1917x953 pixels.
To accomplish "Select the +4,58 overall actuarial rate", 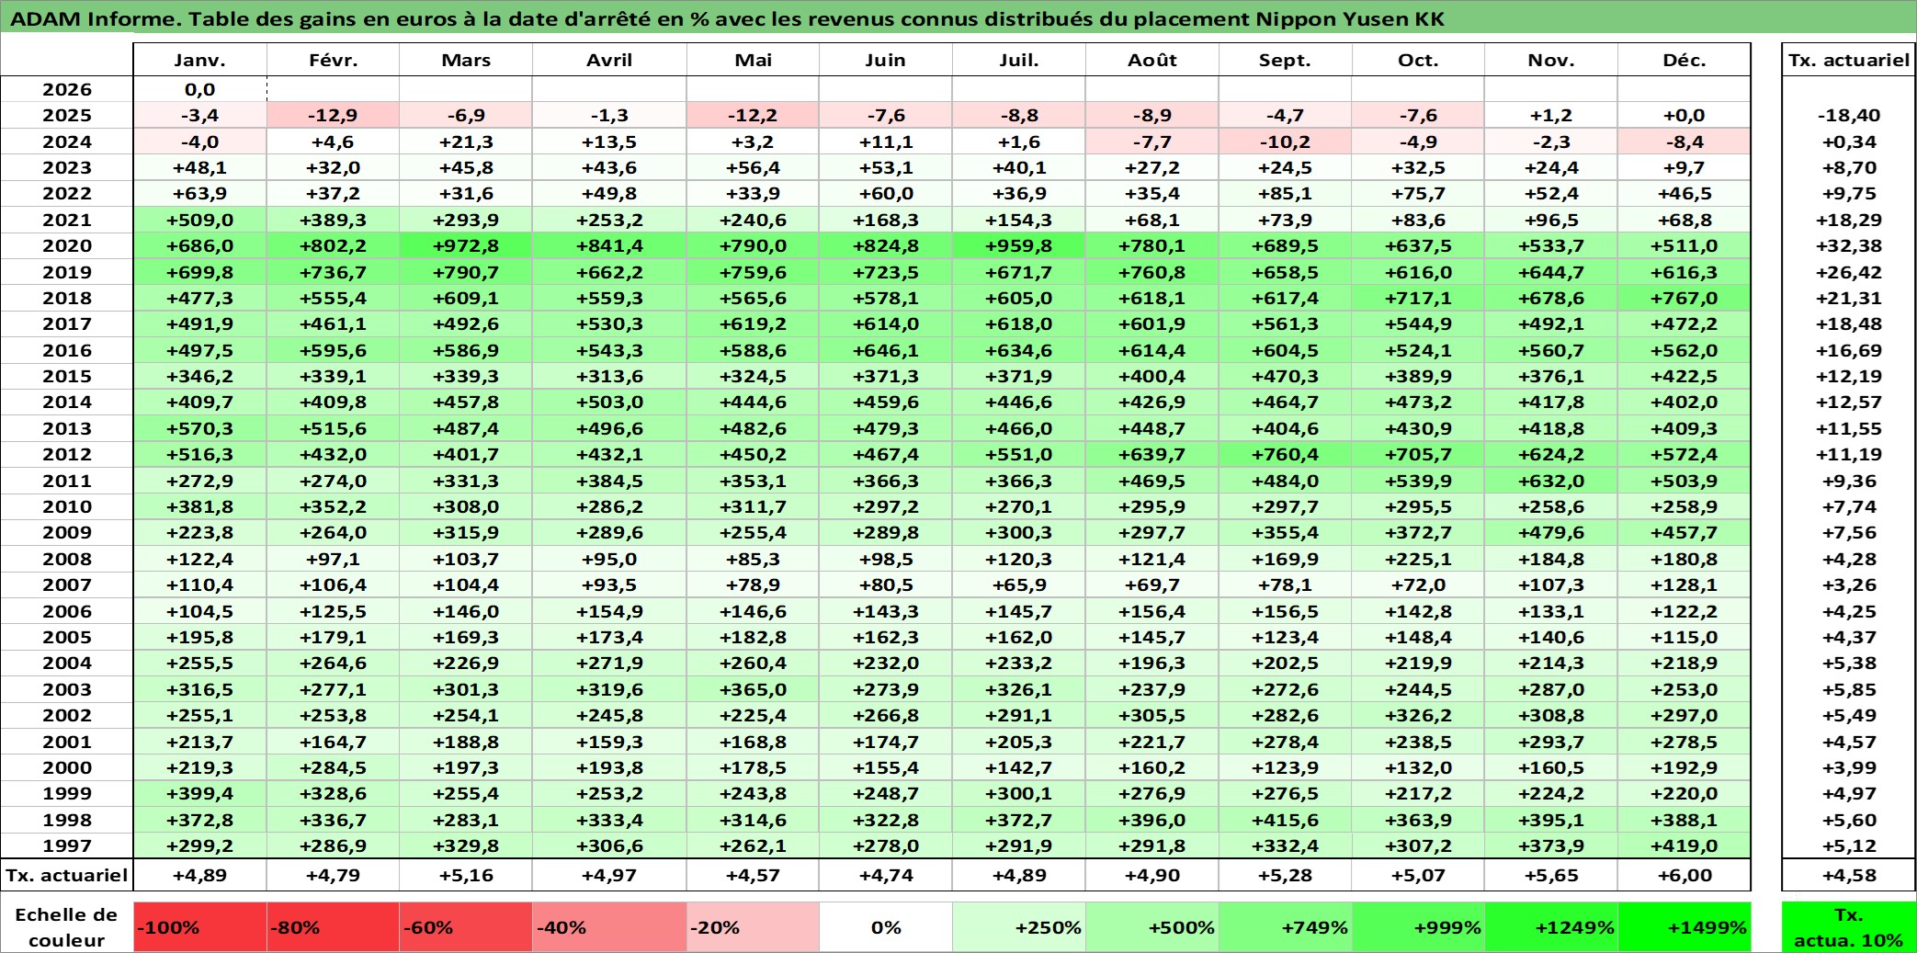I will pyautogui.click(x=1848, y=875).
